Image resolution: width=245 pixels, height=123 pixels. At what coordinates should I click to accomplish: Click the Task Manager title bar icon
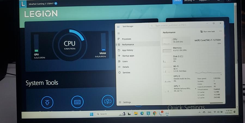[x=118, y=27]
